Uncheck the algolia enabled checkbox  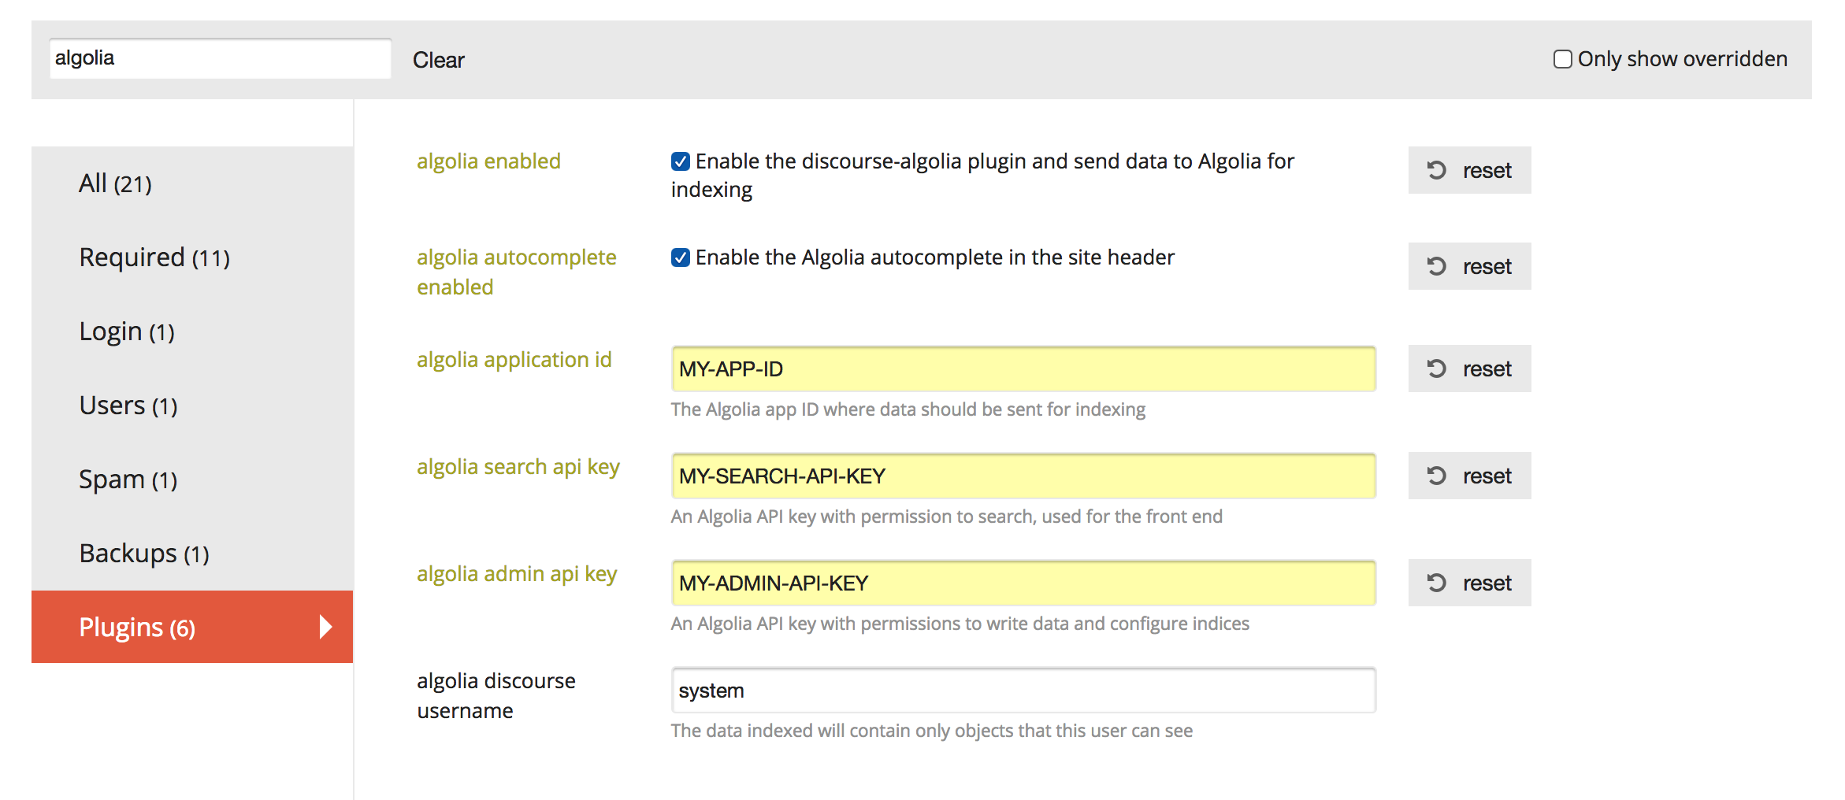[681, 161]
